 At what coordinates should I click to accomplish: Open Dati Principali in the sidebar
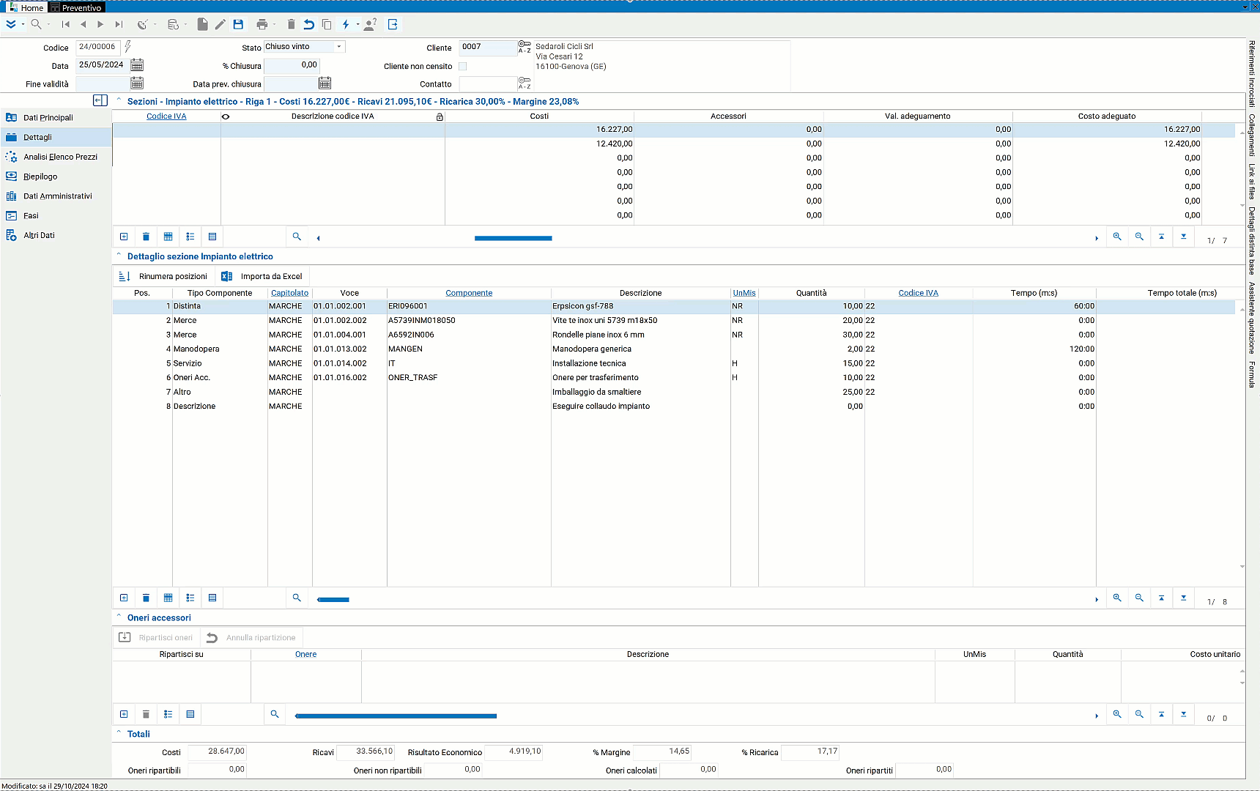[x=56, y=117]
